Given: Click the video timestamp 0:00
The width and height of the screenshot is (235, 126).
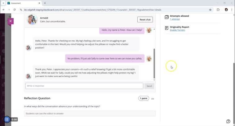Looking at the screenshot, I should point(14,119).
